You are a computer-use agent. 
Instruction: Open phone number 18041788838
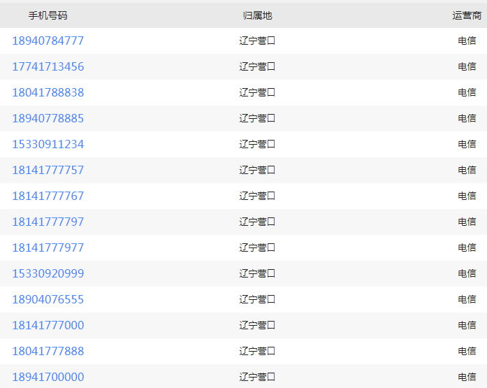pyautogui.click(x=48, y=92)
